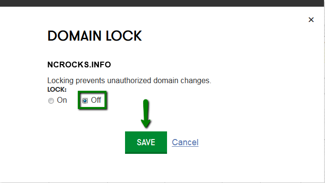The image size is (325, 183).
Task: Select the On radio button
Action: pyautogui.click(x=51, y=101)
